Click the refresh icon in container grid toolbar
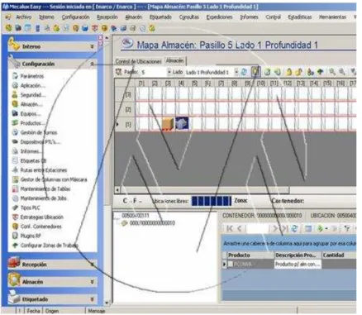The image size is (362, 315). coord(295,228)
